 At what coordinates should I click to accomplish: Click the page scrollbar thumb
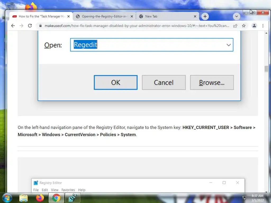(266, 69)
